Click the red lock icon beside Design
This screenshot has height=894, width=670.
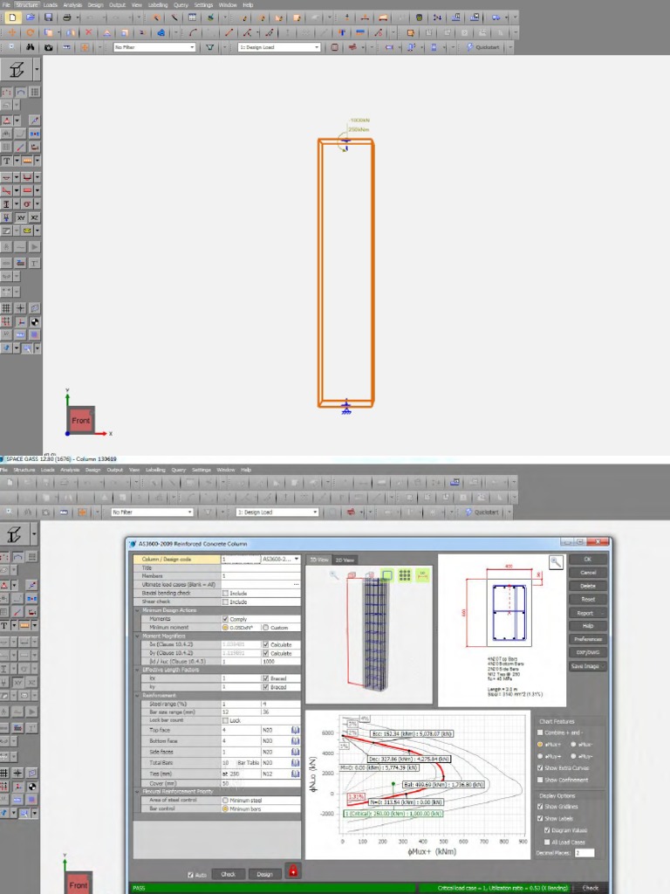coord(292,870)
